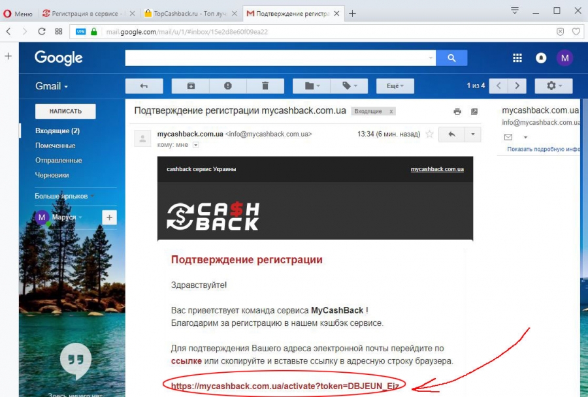Return to inbox with back arrow
The height and width of the screenshot is (397, 588).
144,86
